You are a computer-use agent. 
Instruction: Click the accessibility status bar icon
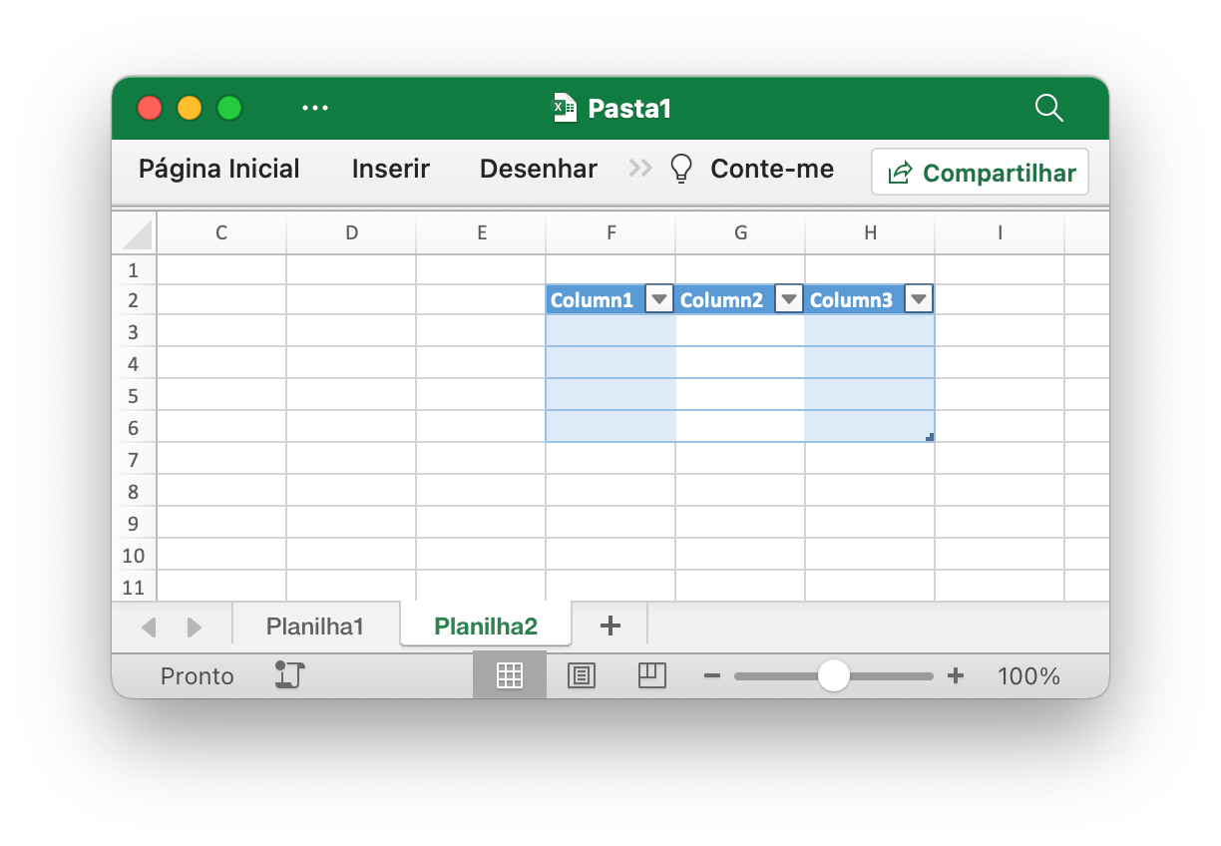(289, 675)
